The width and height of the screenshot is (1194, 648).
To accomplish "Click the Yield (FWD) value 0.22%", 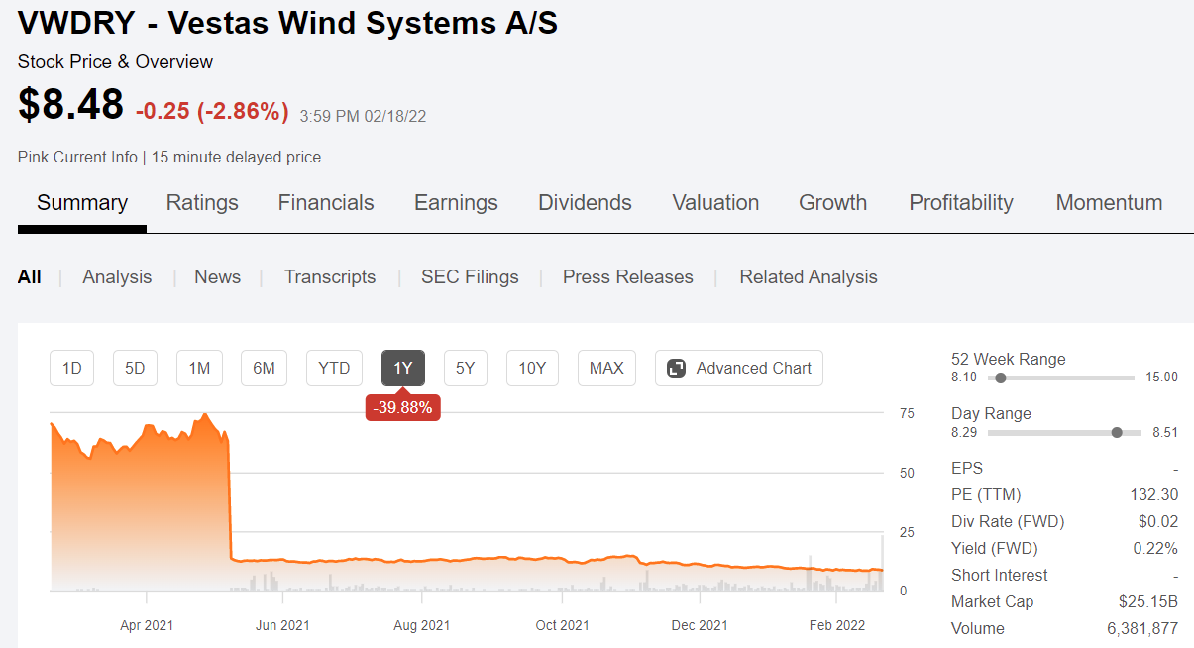I will click(x=1156, y=548).
